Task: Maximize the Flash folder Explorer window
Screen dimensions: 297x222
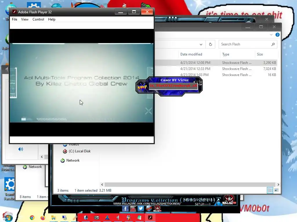Action: point(261,27)
